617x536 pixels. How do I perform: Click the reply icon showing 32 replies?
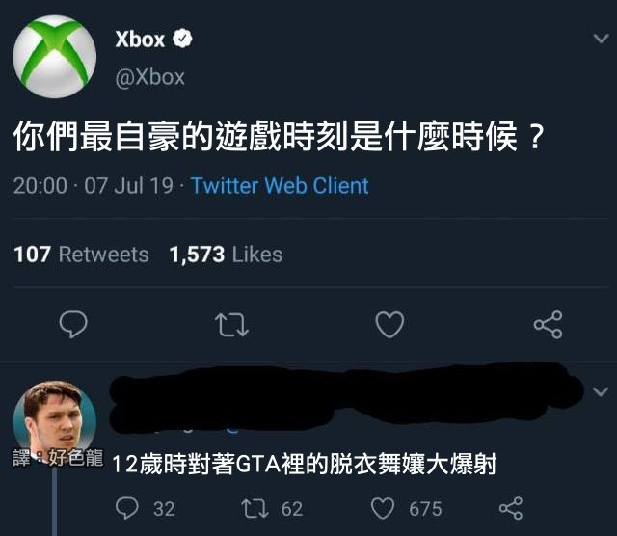(x=127, y=508)
